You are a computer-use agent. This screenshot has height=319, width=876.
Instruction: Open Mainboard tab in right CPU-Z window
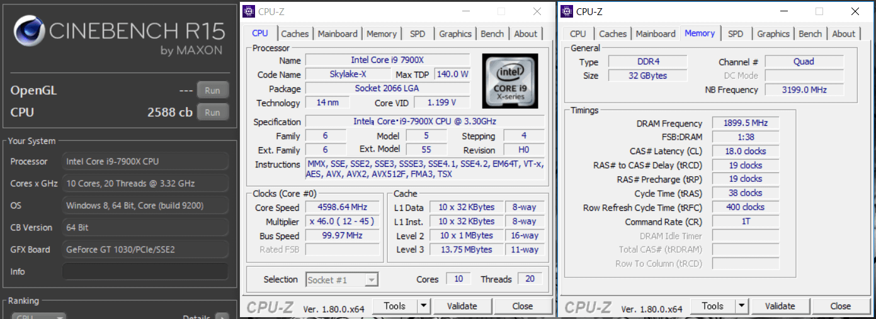coord(656,34)
